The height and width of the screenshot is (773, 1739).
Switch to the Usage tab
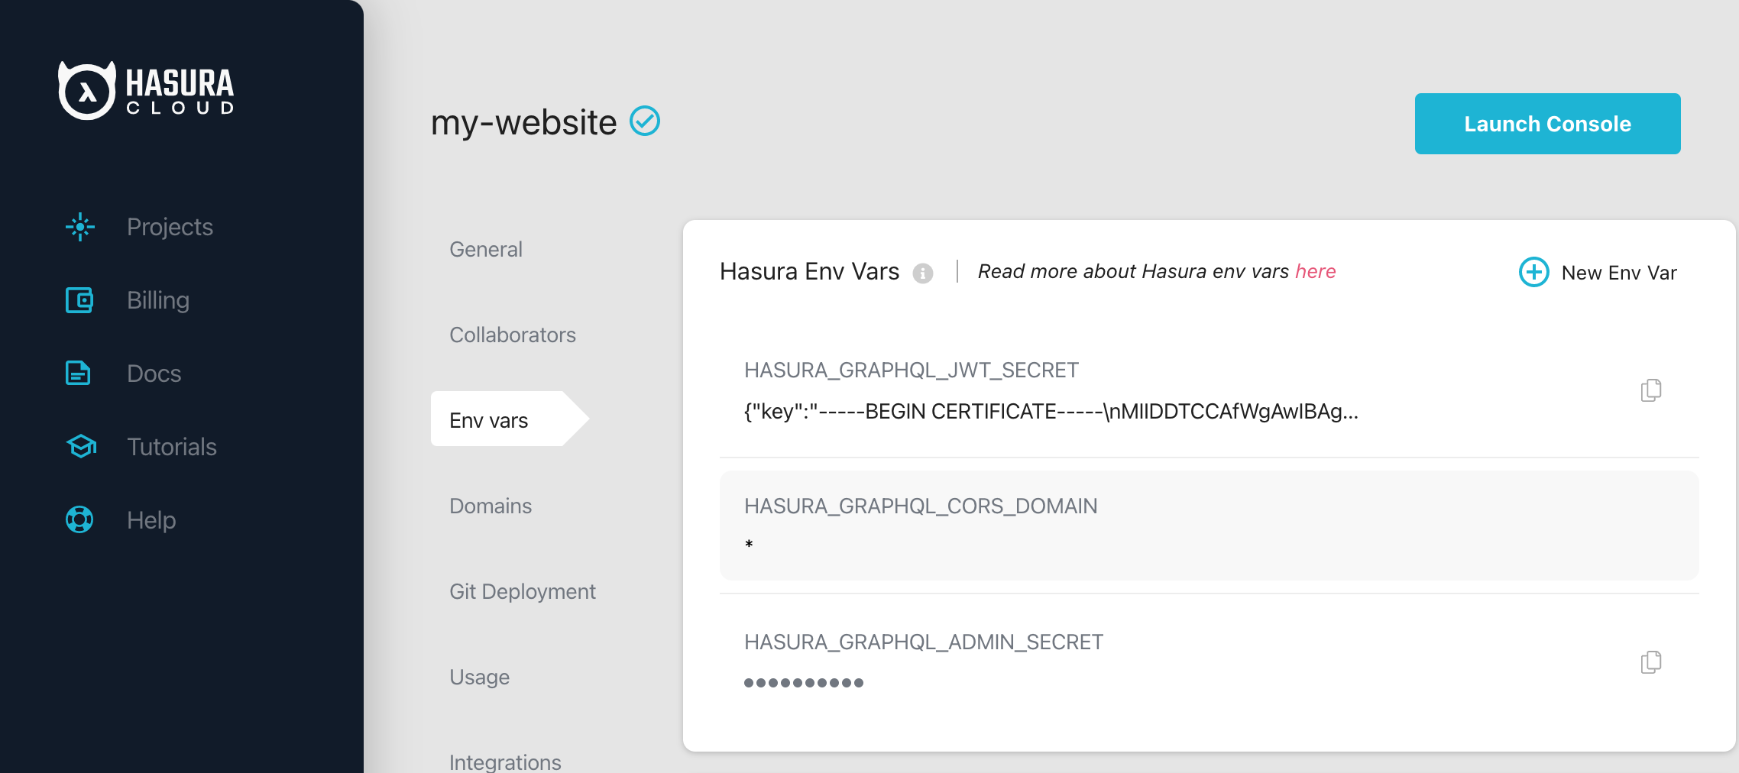479,678
